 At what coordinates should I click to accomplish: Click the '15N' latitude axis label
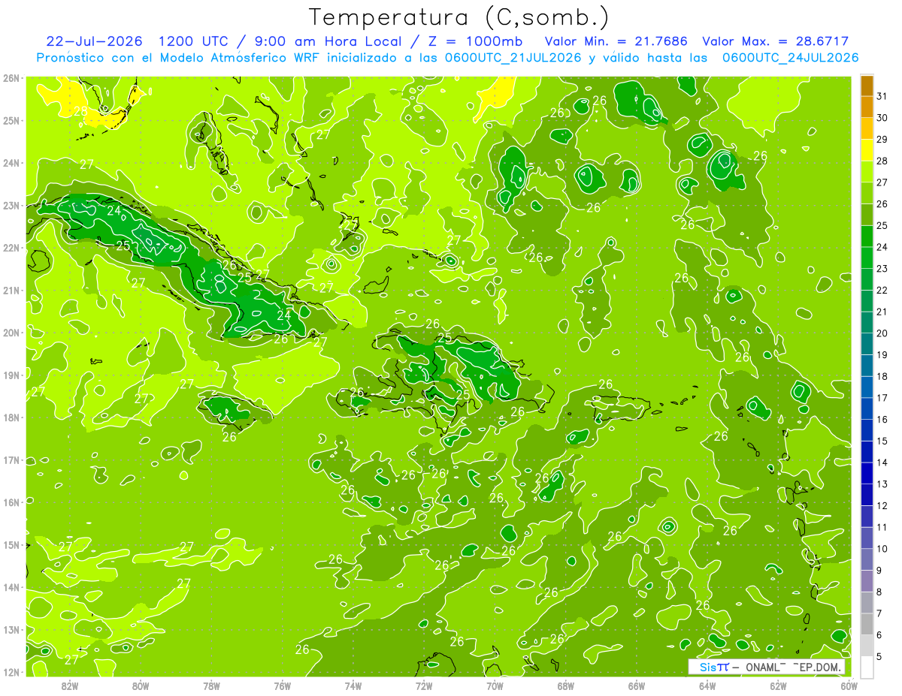click(x=11, y=544)
